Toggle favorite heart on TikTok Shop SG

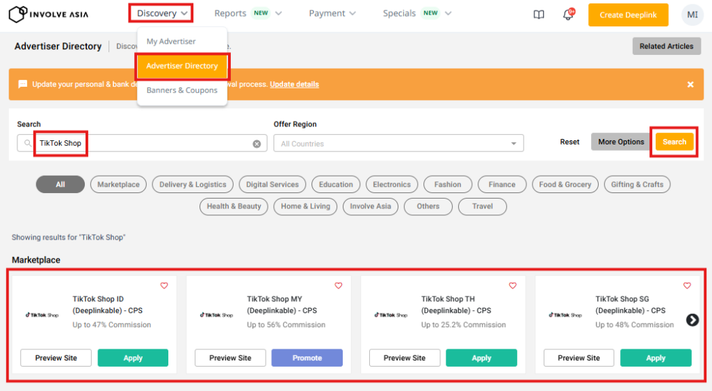pos(687,285)
